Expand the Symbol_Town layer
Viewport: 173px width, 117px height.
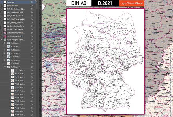click(1, 30)
